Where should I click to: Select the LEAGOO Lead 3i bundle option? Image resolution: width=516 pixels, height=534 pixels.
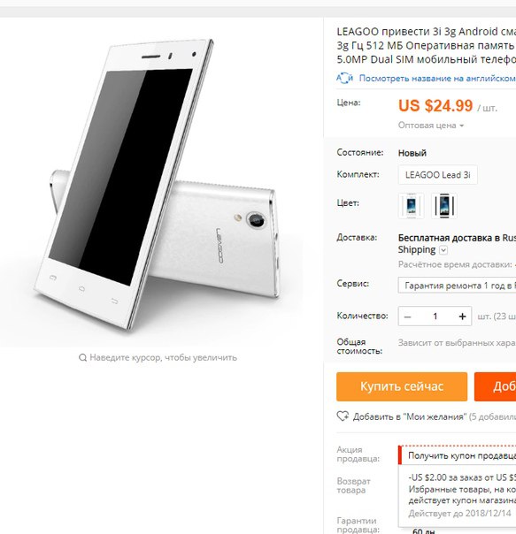tap(437, 175)
